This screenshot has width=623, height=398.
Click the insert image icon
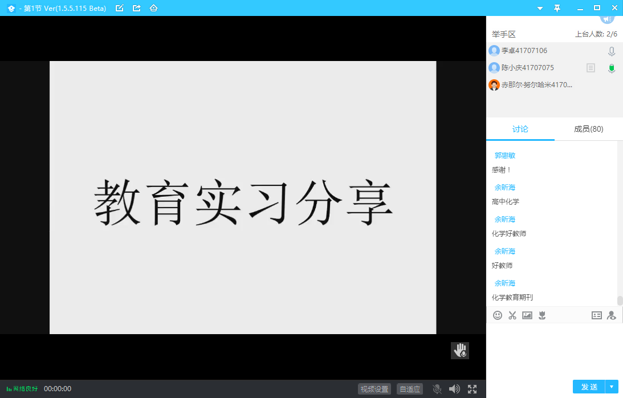pyautogui.click(x=527, y=315)
